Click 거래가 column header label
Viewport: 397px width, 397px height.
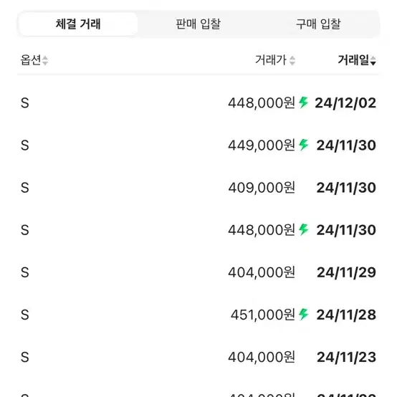[x=271, y=60]
